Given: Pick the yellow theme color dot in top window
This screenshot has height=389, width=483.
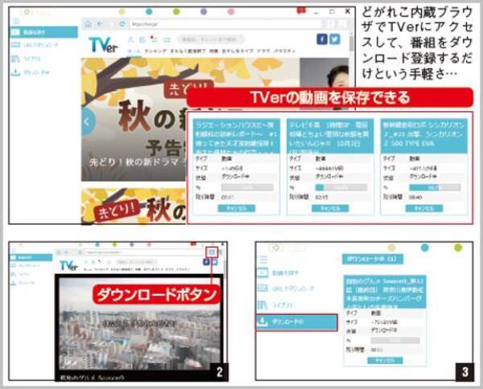Looking at the screenshot, I should pos(122,12).
